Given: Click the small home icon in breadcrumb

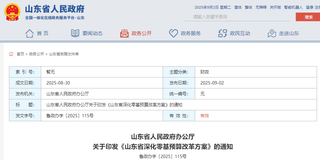Looking at the screenshot, I should click(x=11, y=54).
